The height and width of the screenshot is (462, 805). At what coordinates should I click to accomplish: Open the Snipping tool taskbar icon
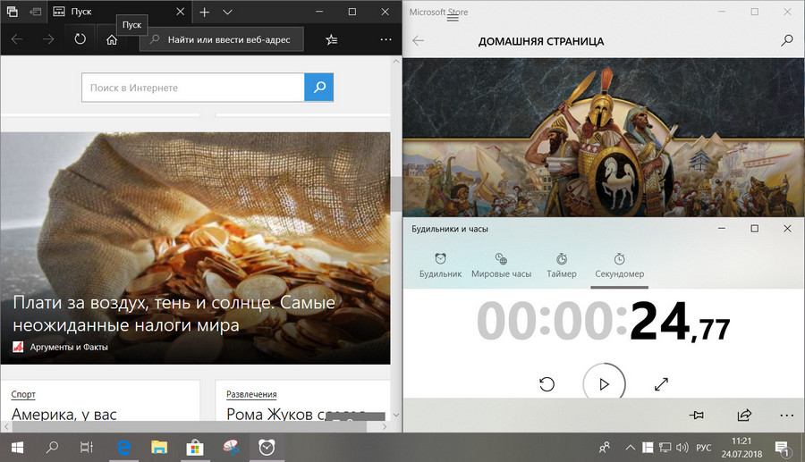[x=231, y=448]
